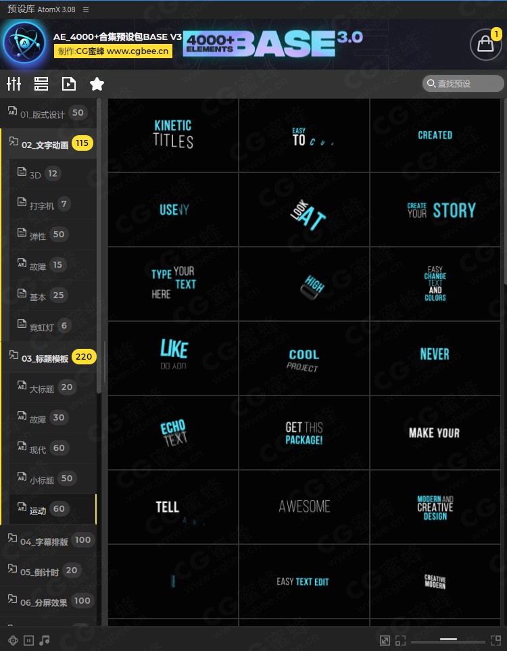
Task: Select the HIGH preset thumbnail
Action: point(304,284)
